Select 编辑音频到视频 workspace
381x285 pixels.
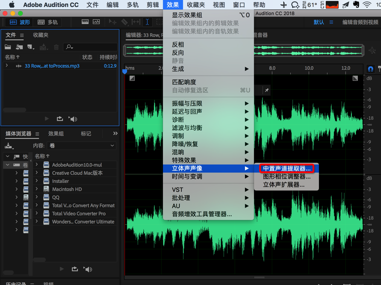[360, 22]
